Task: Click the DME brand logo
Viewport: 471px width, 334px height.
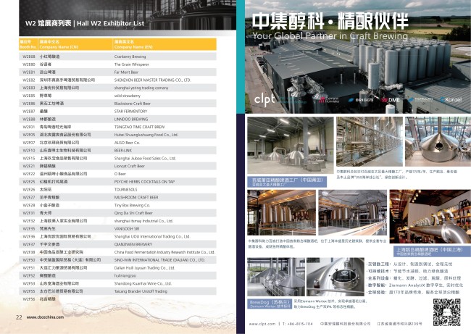Action: click(391, 100)
